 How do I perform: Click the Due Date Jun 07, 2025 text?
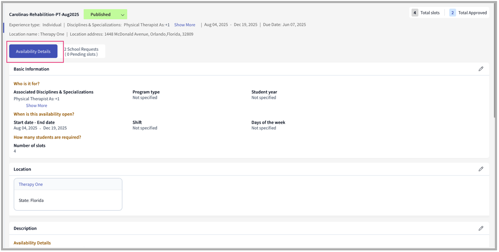point(284,25)
